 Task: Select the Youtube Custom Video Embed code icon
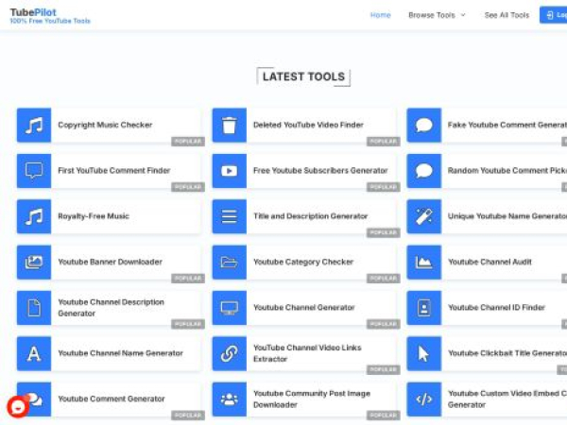pyautogui.click(x=423, y=399)
